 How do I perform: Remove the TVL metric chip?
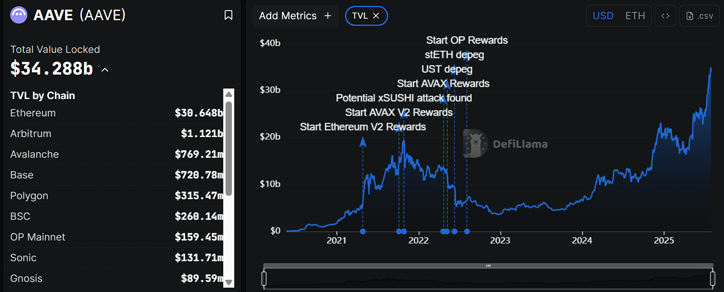376,16
